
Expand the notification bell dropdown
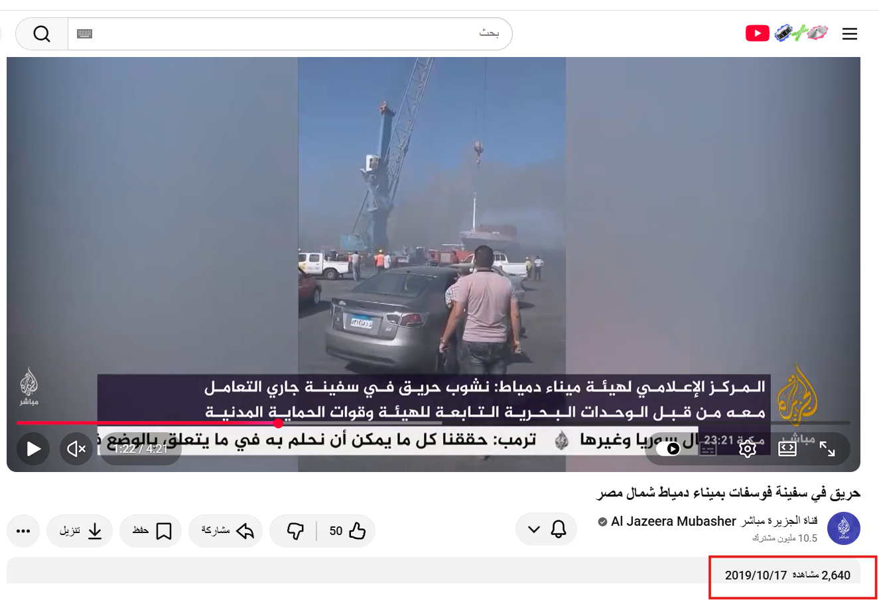(x=547, y=530)
